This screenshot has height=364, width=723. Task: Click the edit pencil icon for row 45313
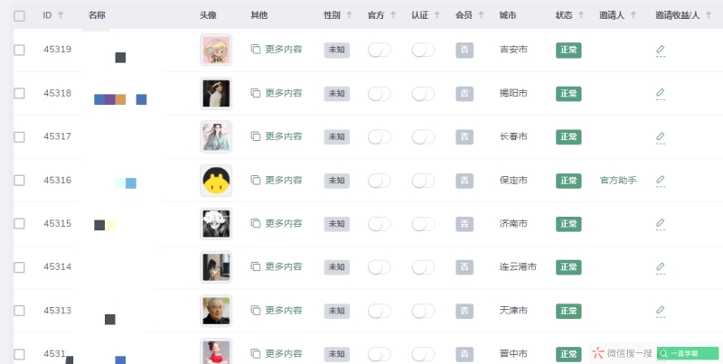tap(660, 310)
